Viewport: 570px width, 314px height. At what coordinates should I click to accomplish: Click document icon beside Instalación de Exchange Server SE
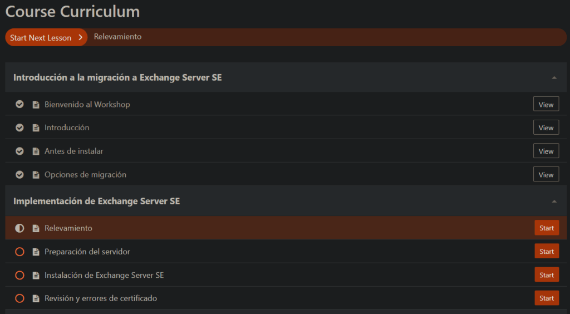pyautogui.click(x=36, y=276)
